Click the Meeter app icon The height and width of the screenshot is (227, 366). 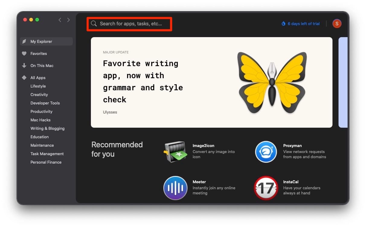pos(175,188)
